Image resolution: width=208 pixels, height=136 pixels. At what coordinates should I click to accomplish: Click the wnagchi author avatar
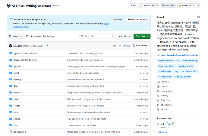coord(11,46)
